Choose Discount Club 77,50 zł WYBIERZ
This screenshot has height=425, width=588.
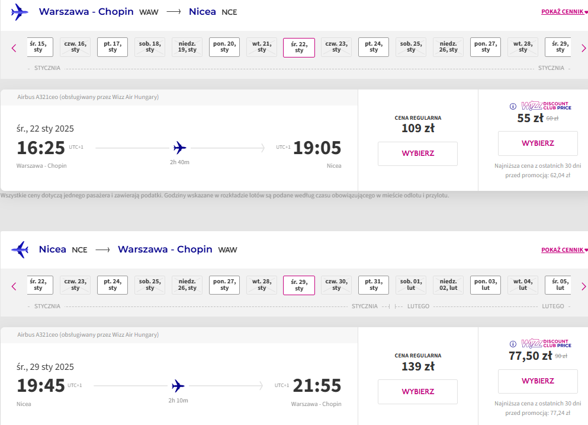pos(538,381)
